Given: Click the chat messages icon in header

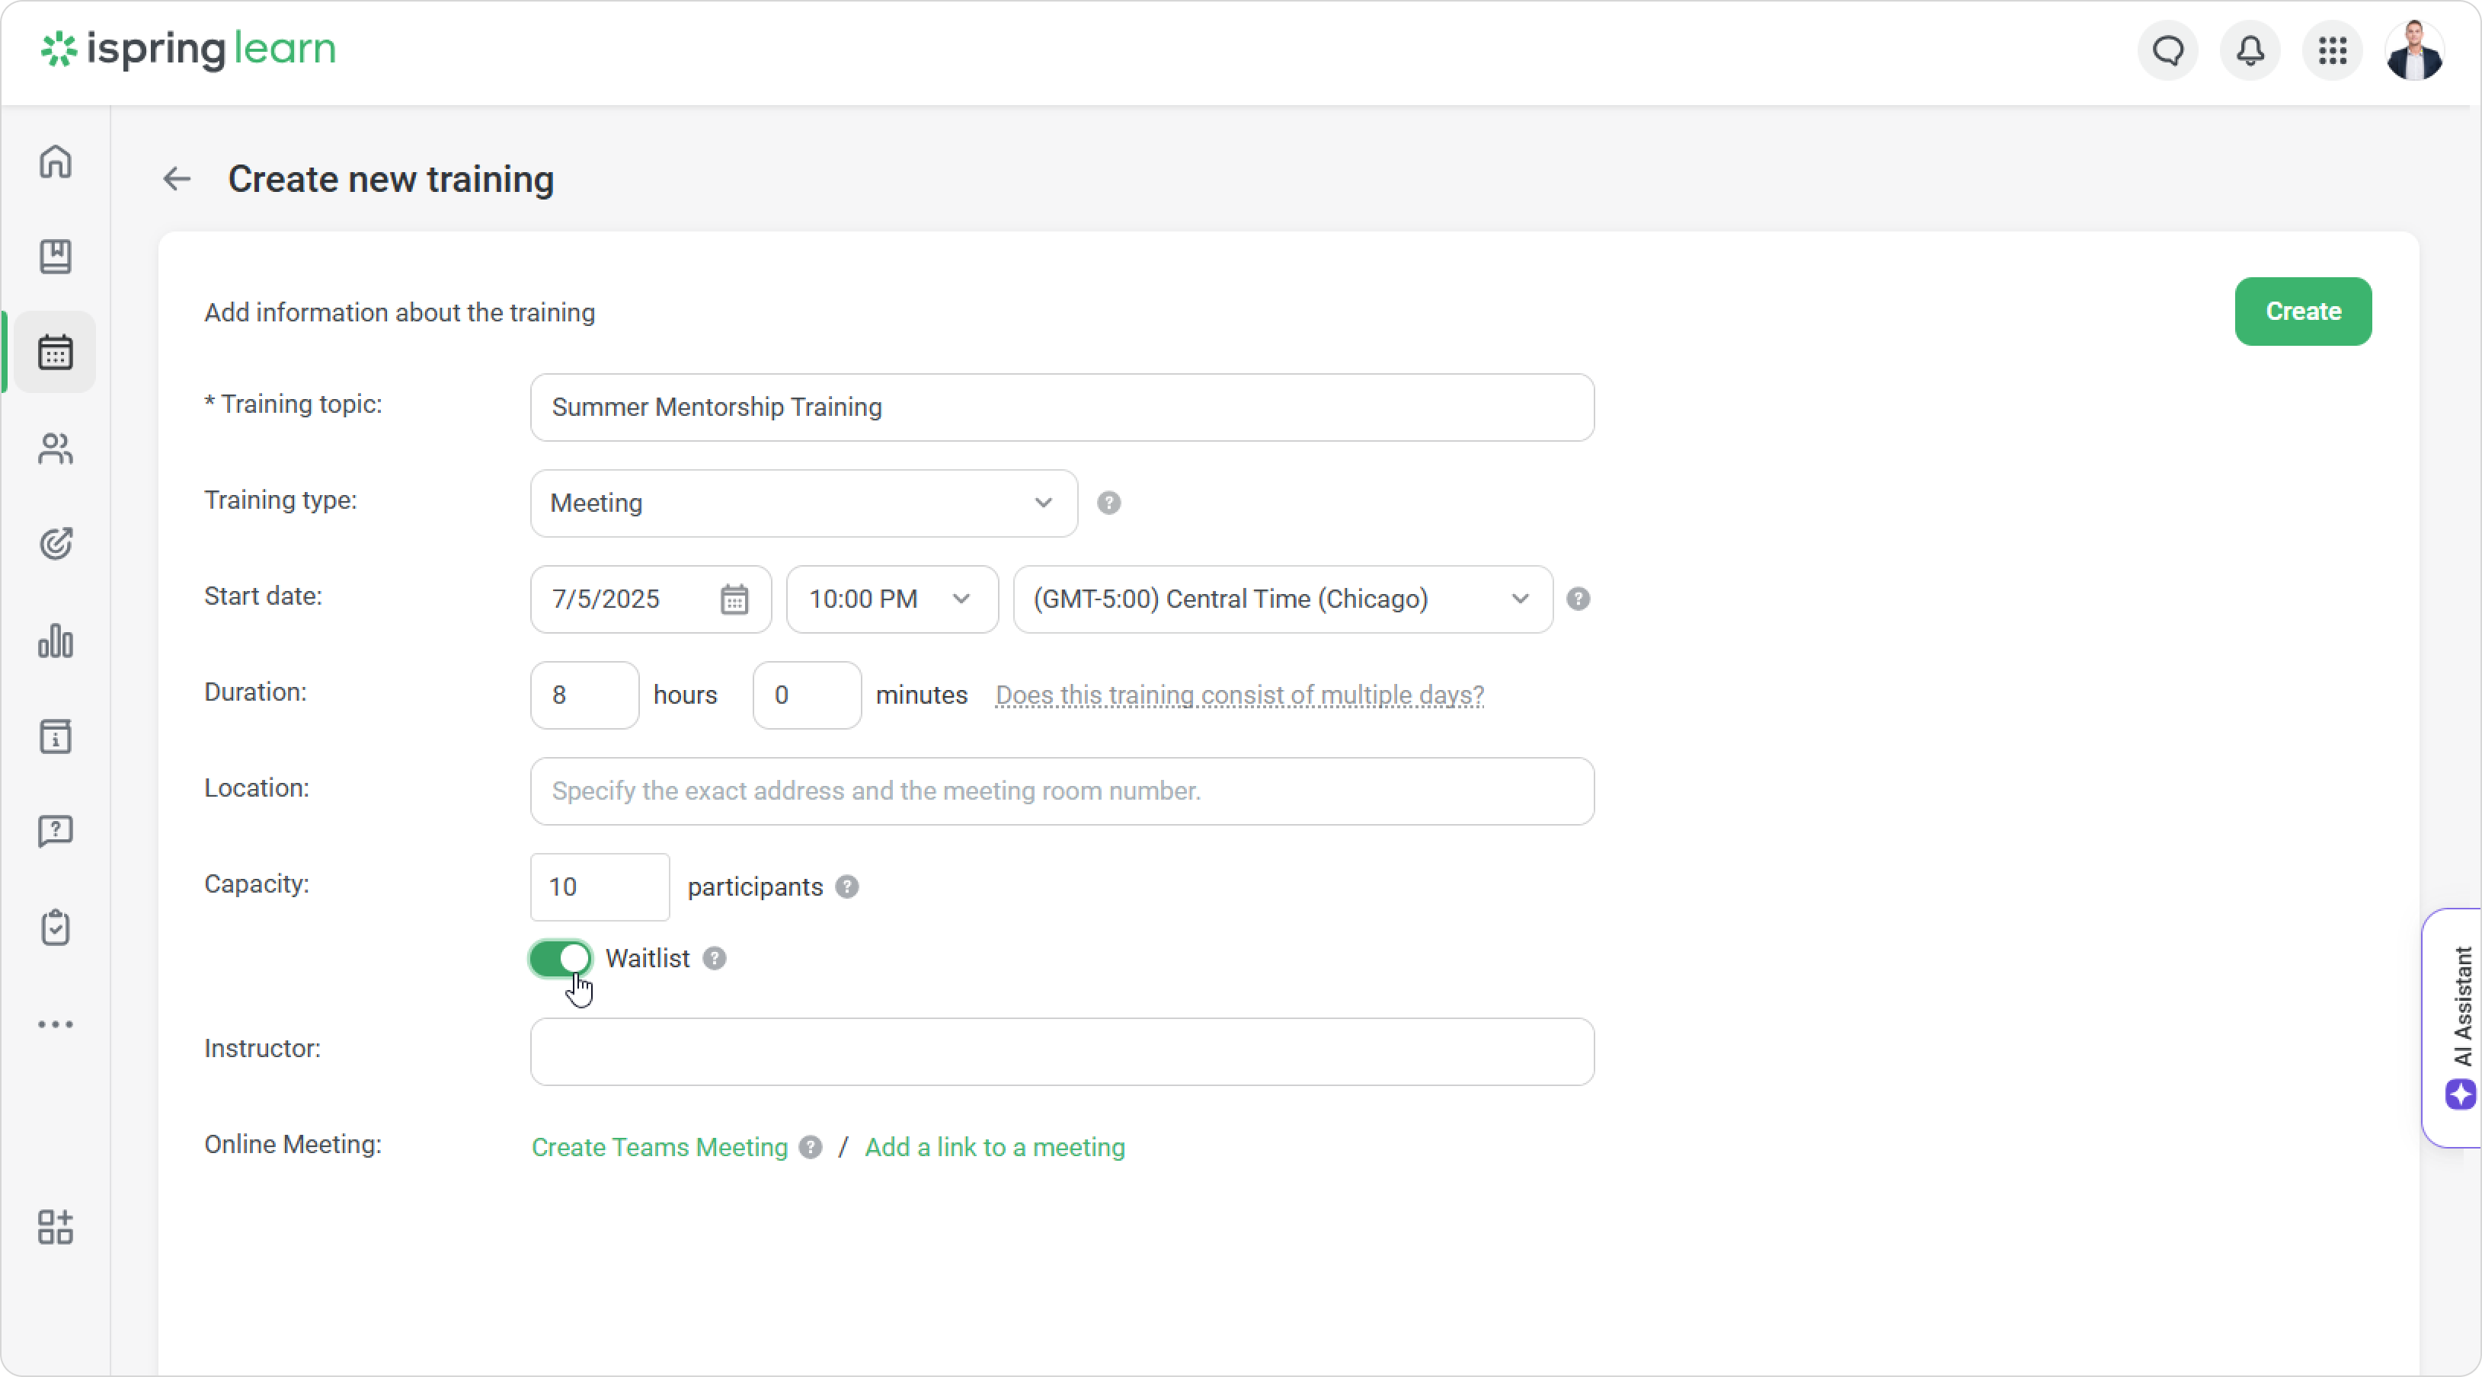Looking at the screenshot, I should pyautogui.click(x=2168, y=50).
